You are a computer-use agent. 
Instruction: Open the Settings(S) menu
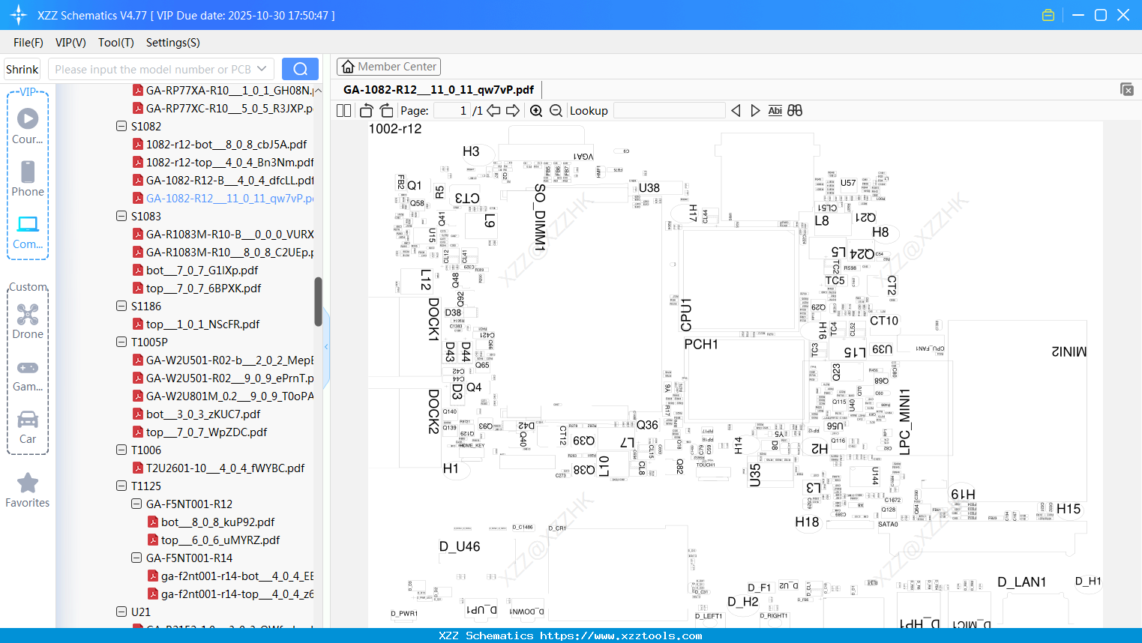point(173,43)
